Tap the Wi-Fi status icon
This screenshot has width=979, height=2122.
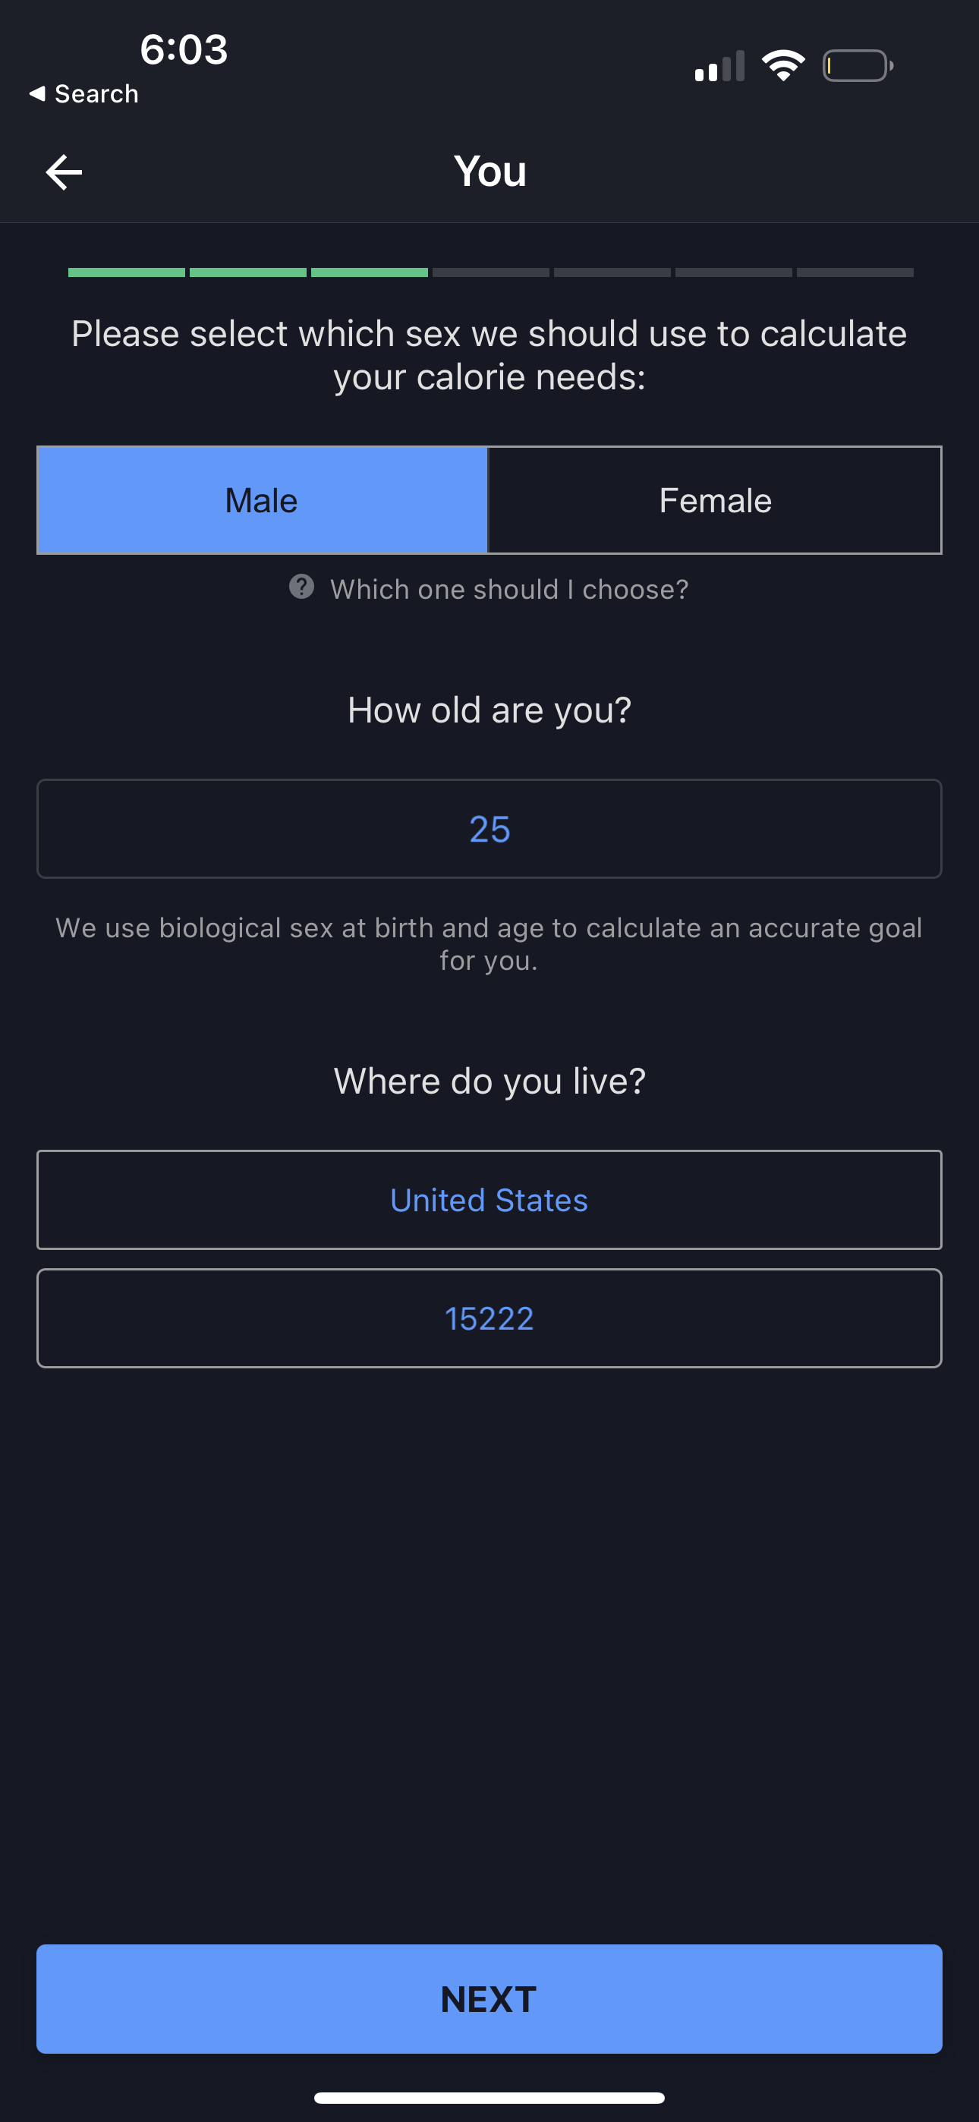783,65
